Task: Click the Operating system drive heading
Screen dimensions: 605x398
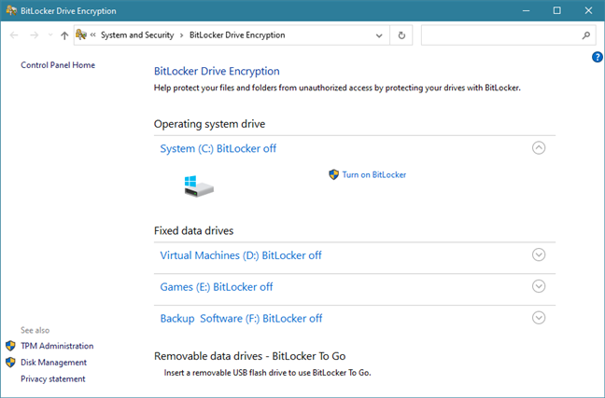Action: (x=209, y=124)
